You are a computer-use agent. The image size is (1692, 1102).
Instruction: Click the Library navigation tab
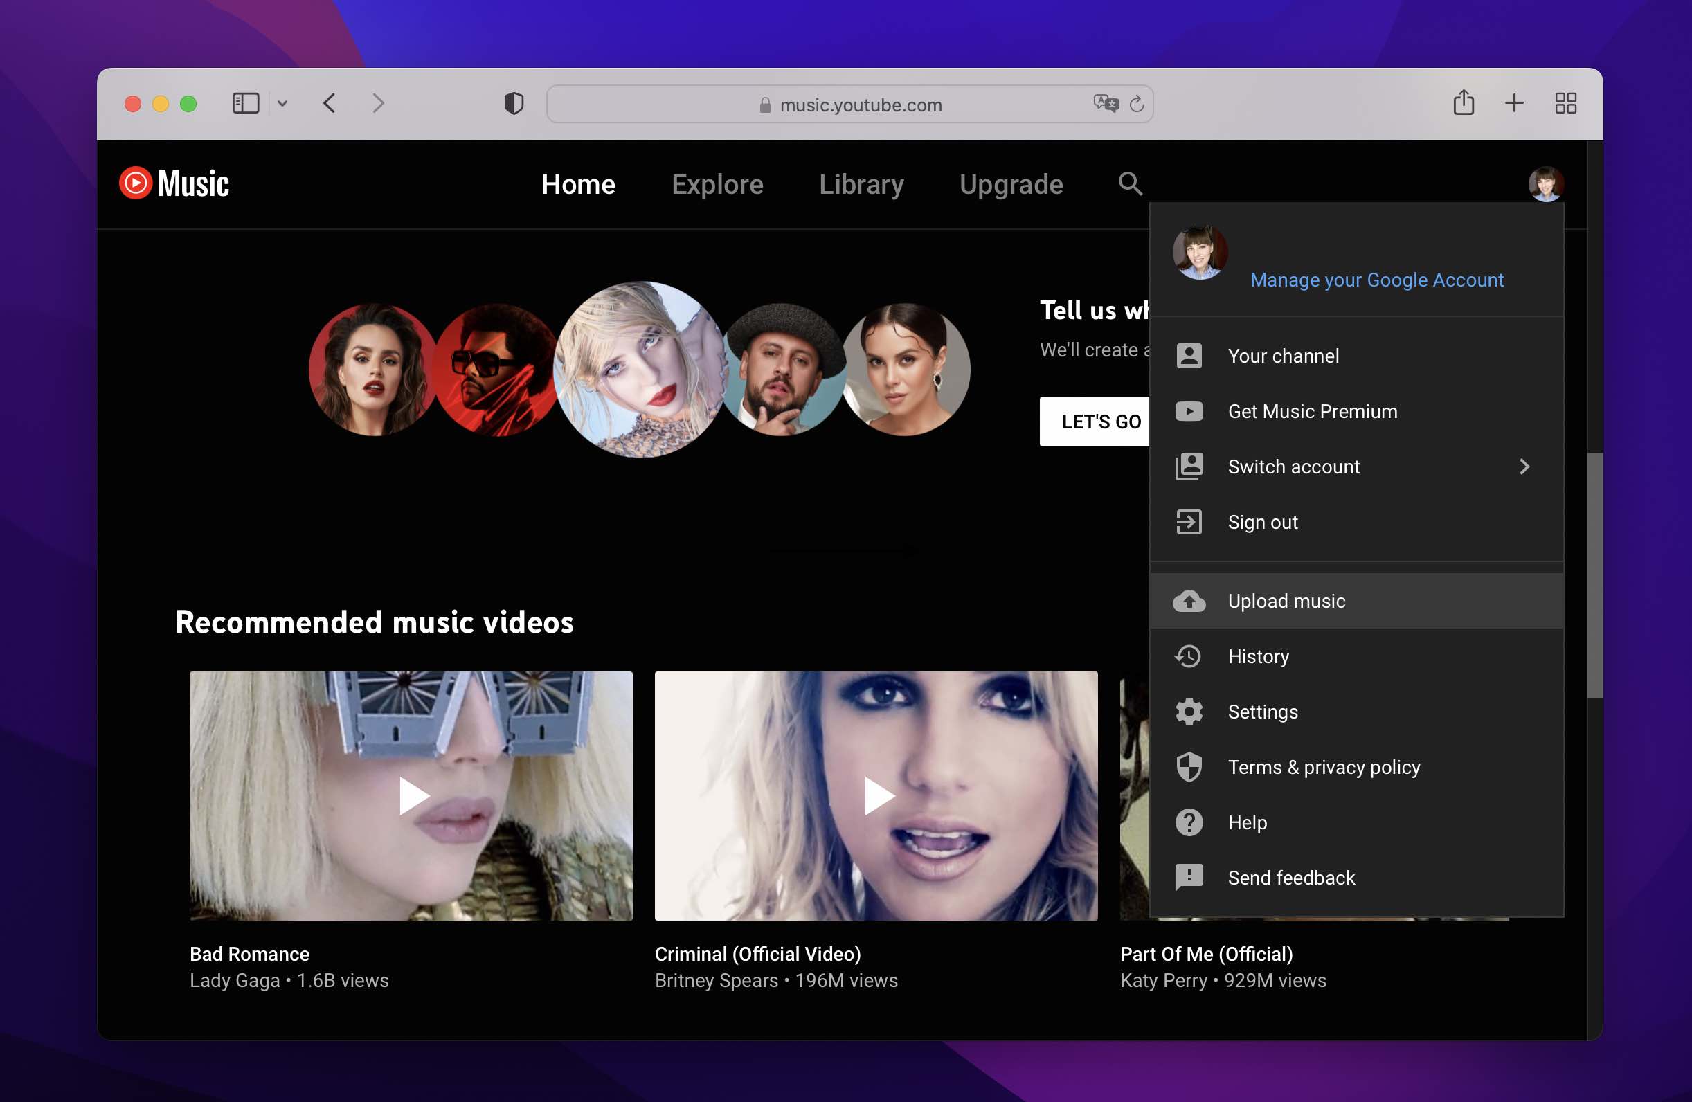(x=861, y=183)
